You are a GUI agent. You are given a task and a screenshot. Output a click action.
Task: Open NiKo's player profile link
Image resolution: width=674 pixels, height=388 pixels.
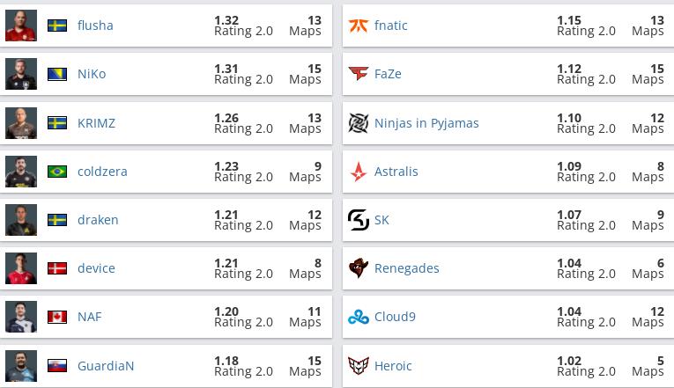pyautogui.click(x=92, y=74)
